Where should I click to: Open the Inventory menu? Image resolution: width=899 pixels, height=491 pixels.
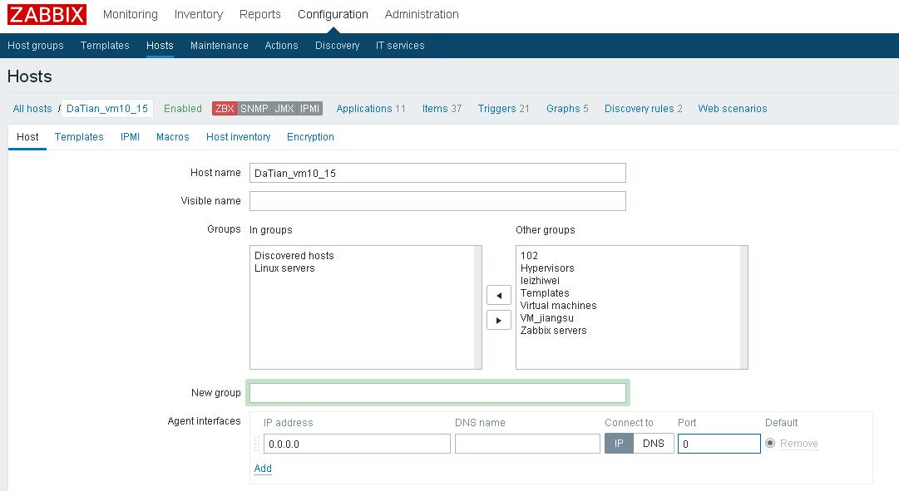(199, 14)
